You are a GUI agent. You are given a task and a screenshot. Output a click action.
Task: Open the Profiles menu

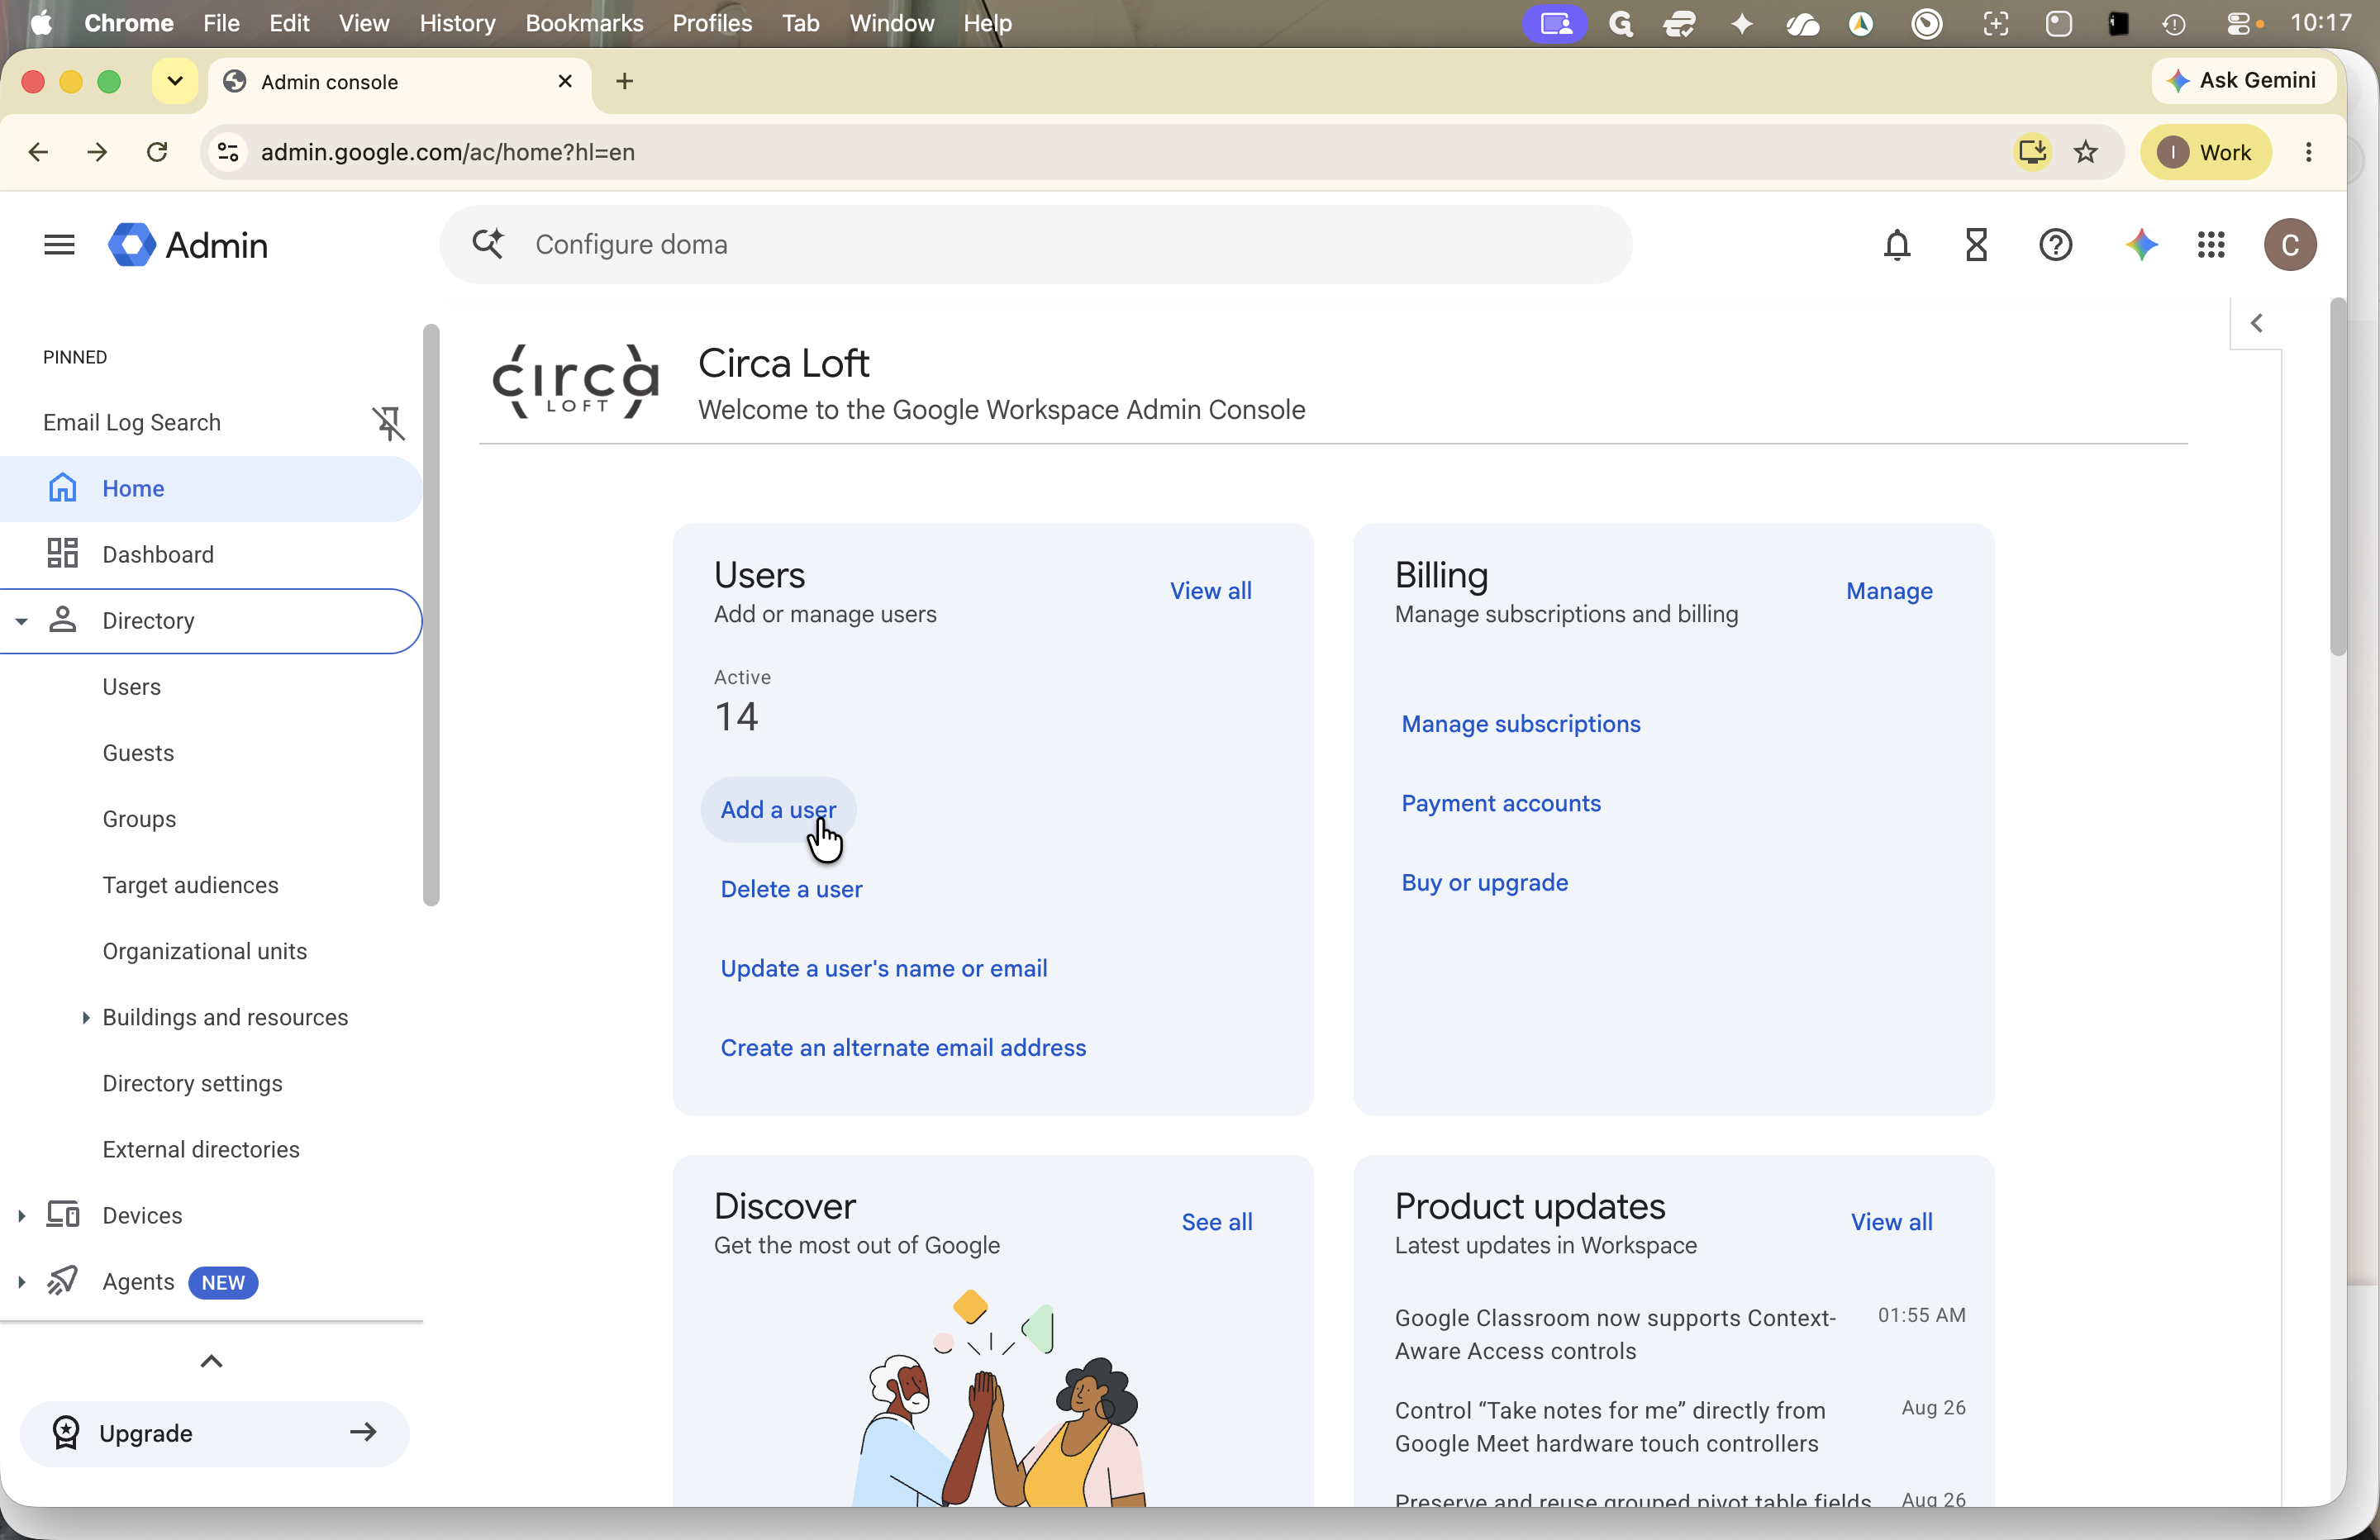[x=712, y=23]
